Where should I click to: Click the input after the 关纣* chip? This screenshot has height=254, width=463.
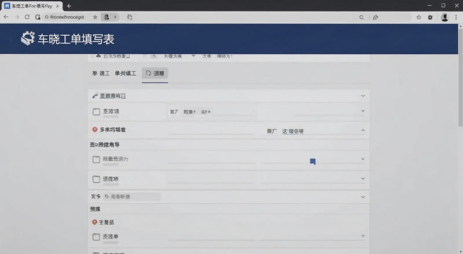233,112
